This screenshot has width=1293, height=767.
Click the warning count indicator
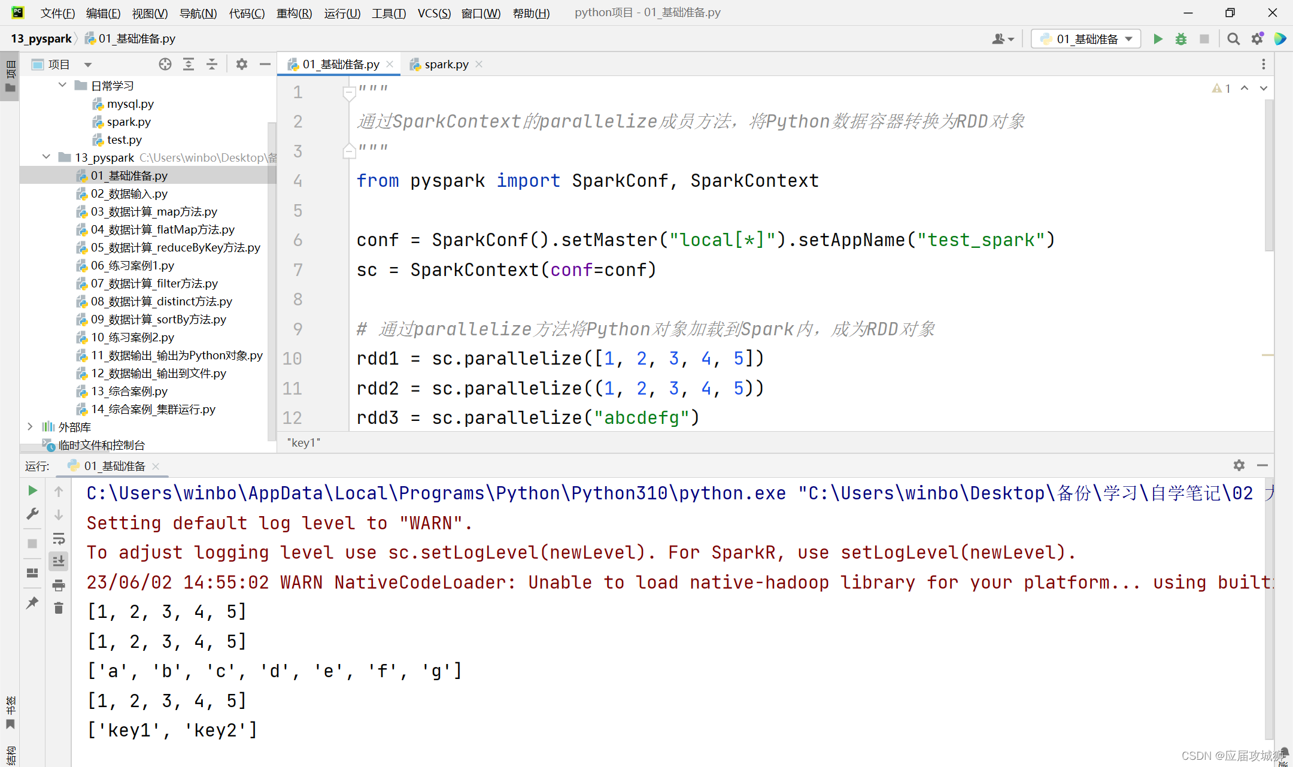point(1221,88)
